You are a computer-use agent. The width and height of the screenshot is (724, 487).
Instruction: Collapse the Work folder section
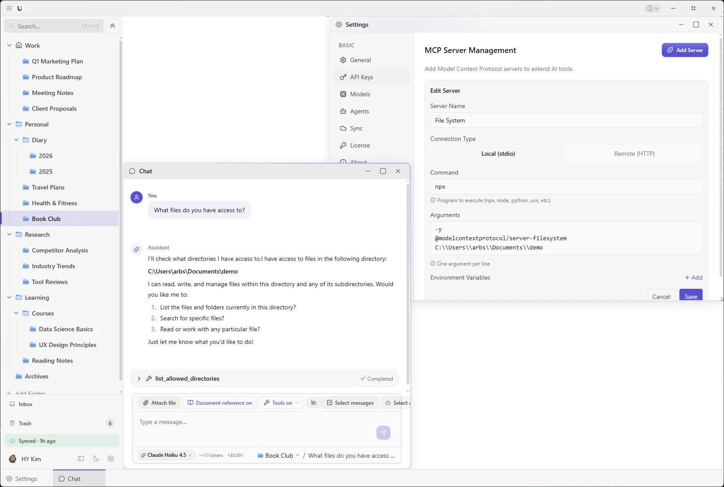click(9, 45)
